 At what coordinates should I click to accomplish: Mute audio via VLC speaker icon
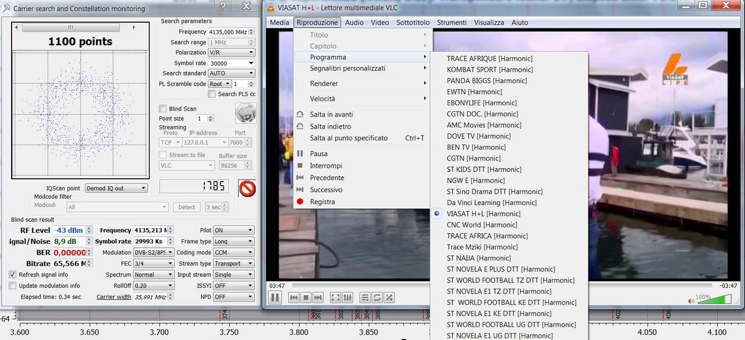pyautogui.click(x=691, y=301)
